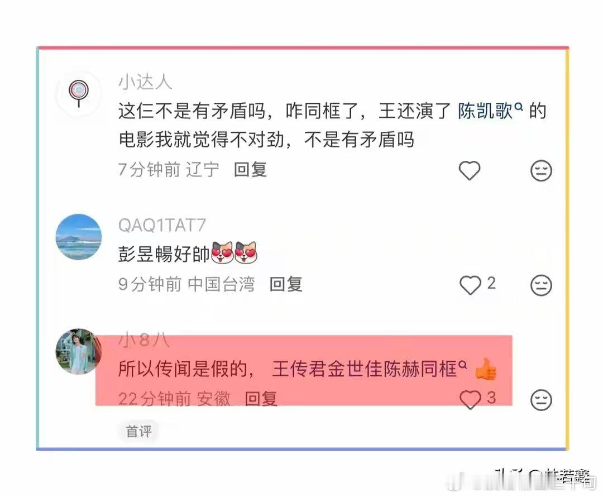Open 小8八's profile avatar photo
The width and height of the screenshot is (603, 497).
click(79, 351)
